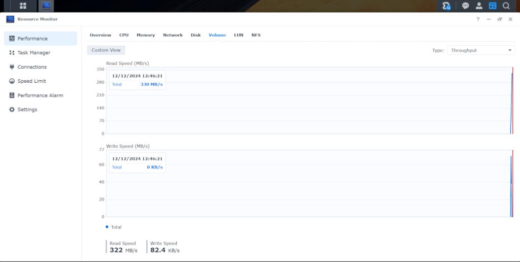Open the search with magnifier taskbar icon
The height and width of the screenshot is (262, 520).
coord(446,6)
